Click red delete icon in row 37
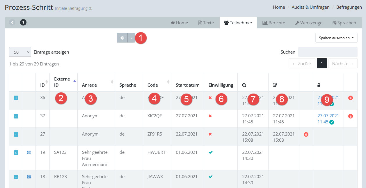The width and height of the screenshot is (366, 188). pyautogui.click(x=351, y=116)
